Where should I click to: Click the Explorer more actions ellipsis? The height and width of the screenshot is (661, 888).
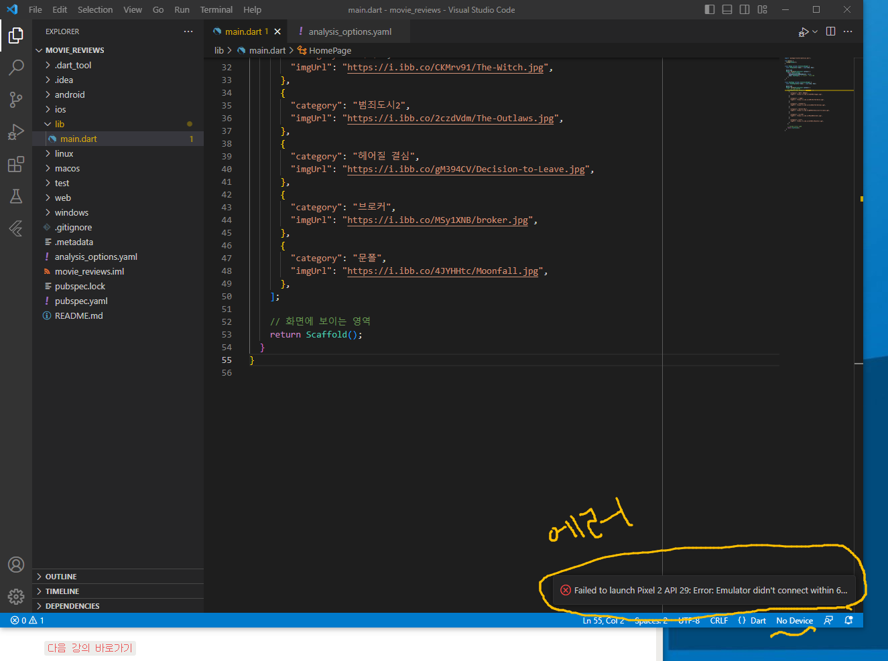pos(188,31)
